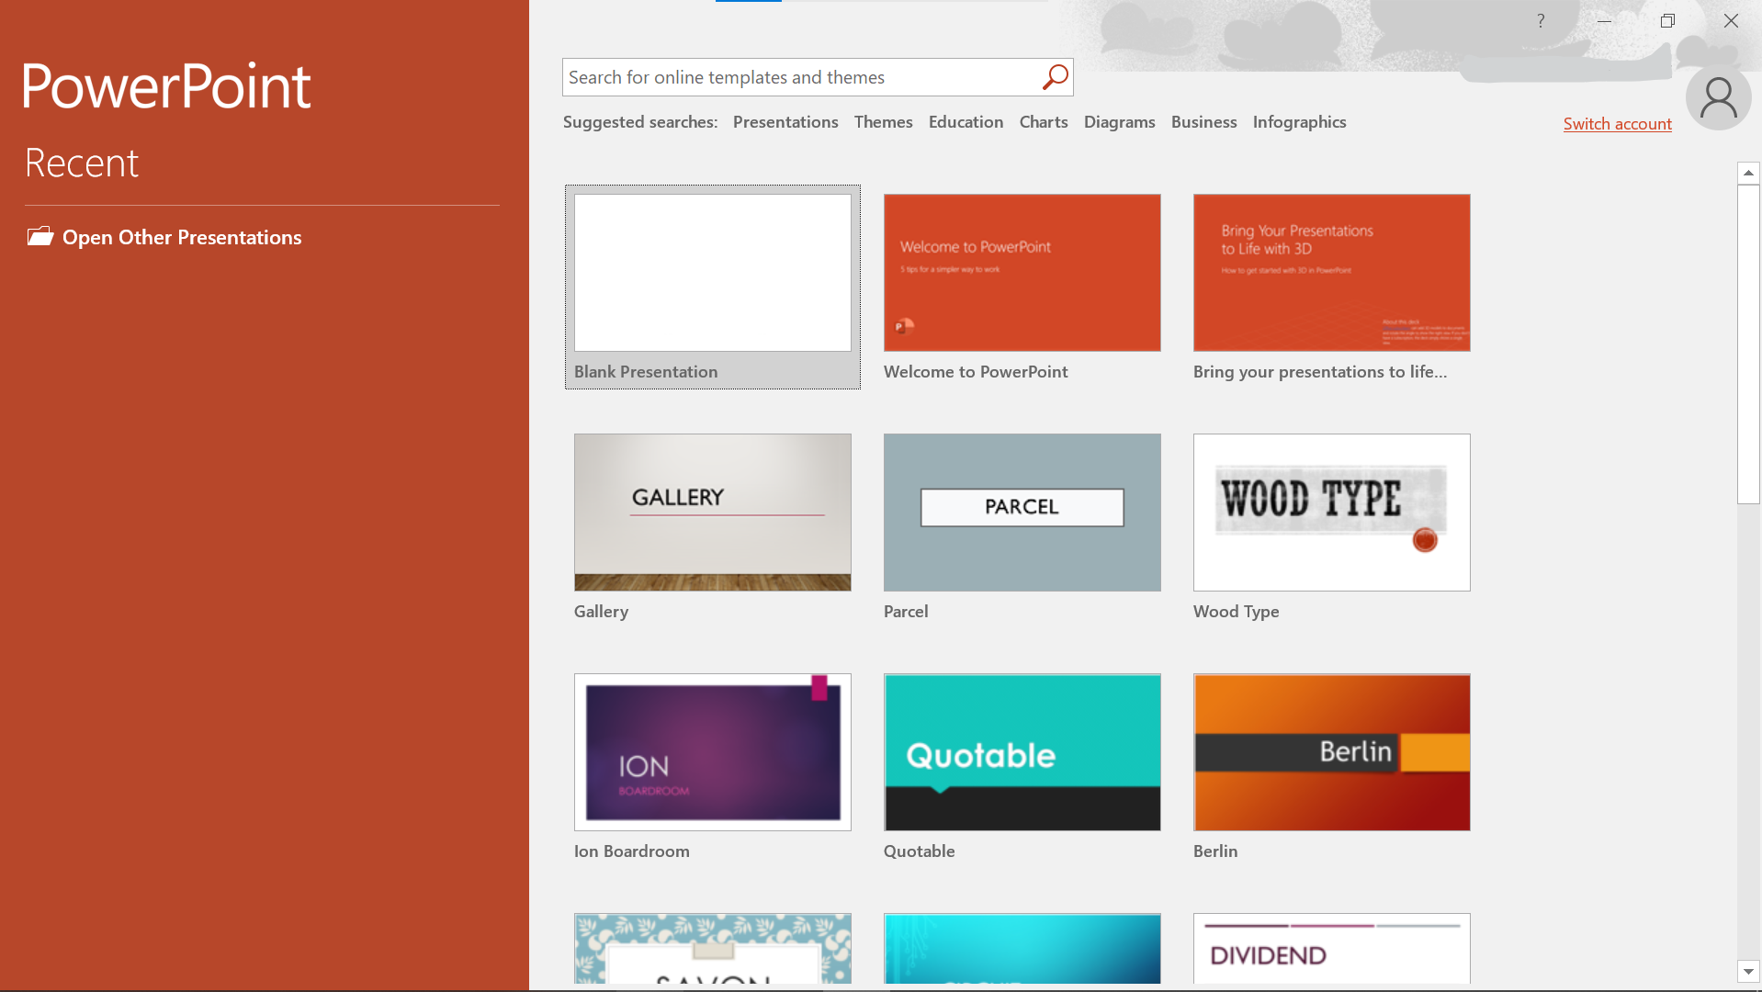
Task: Select the Business suggested search
Action: click(x=1203, y=122)
